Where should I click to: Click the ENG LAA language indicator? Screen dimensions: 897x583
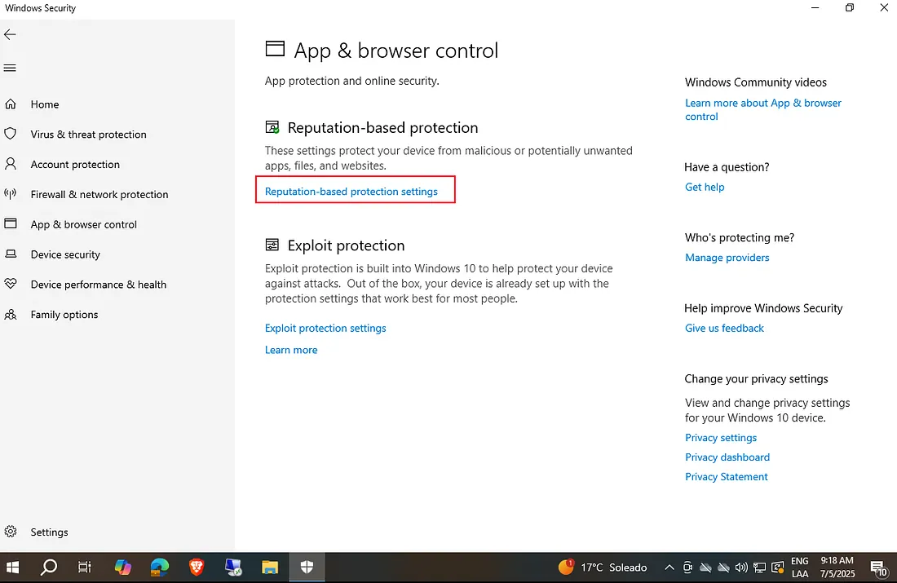point(800,568)
